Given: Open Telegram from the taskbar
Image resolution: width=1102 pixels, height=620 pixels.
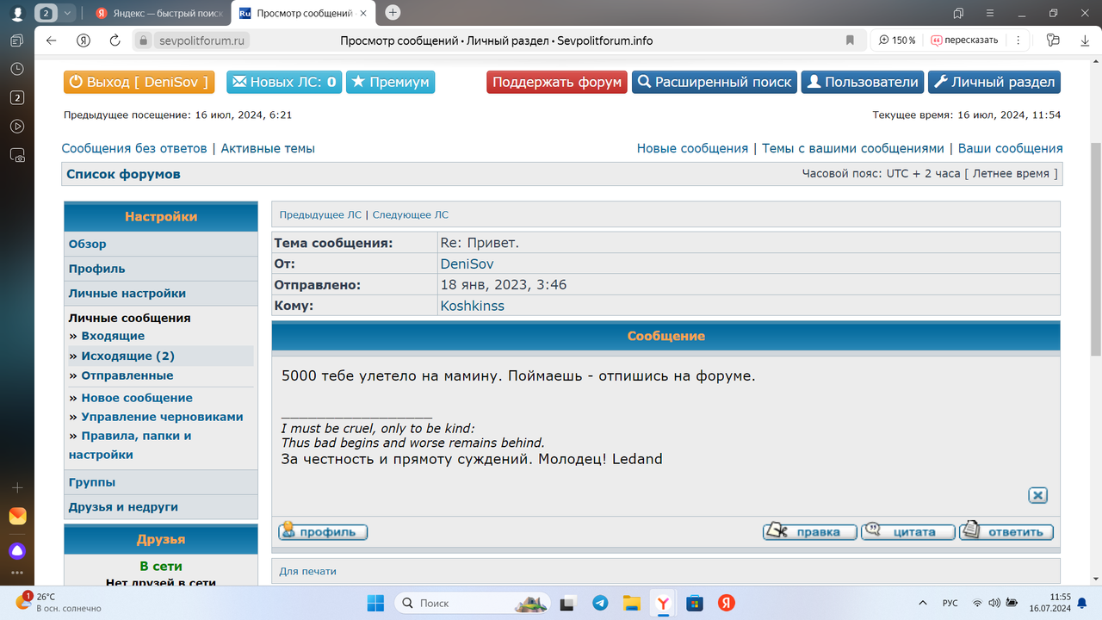Looking at the screenshot, I should (602, 603).
